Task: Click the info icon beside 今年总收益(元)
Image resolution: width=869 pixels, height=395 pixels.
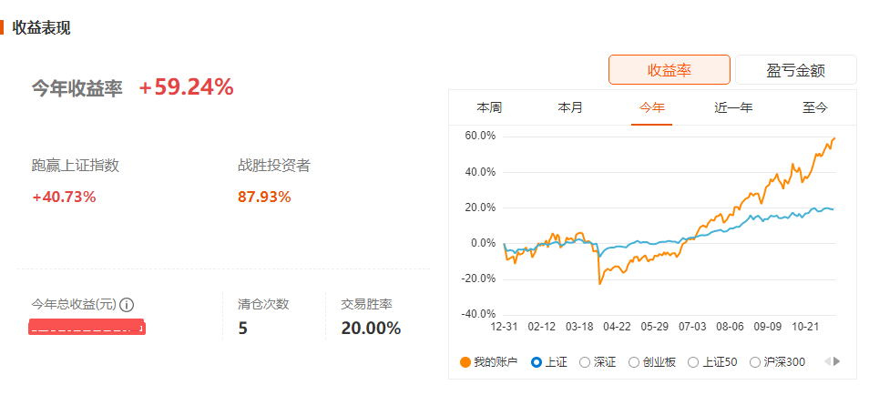Action: (x=128, y=305)
